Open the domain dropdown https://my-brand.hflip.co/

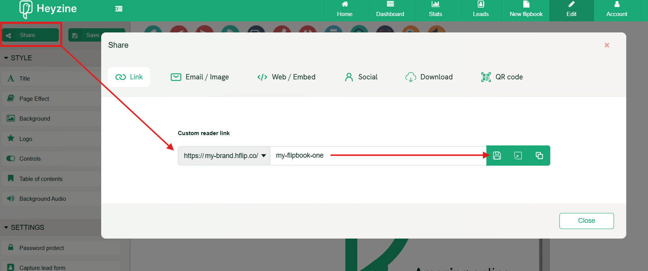pyautogui.click(x=224, y=156)
